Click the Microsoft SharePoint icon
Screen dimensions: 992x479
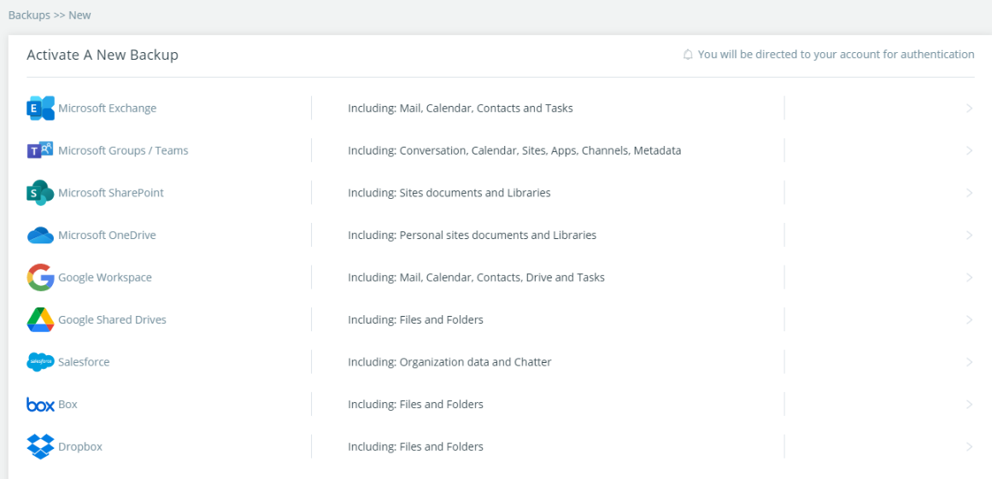(40, 193)
